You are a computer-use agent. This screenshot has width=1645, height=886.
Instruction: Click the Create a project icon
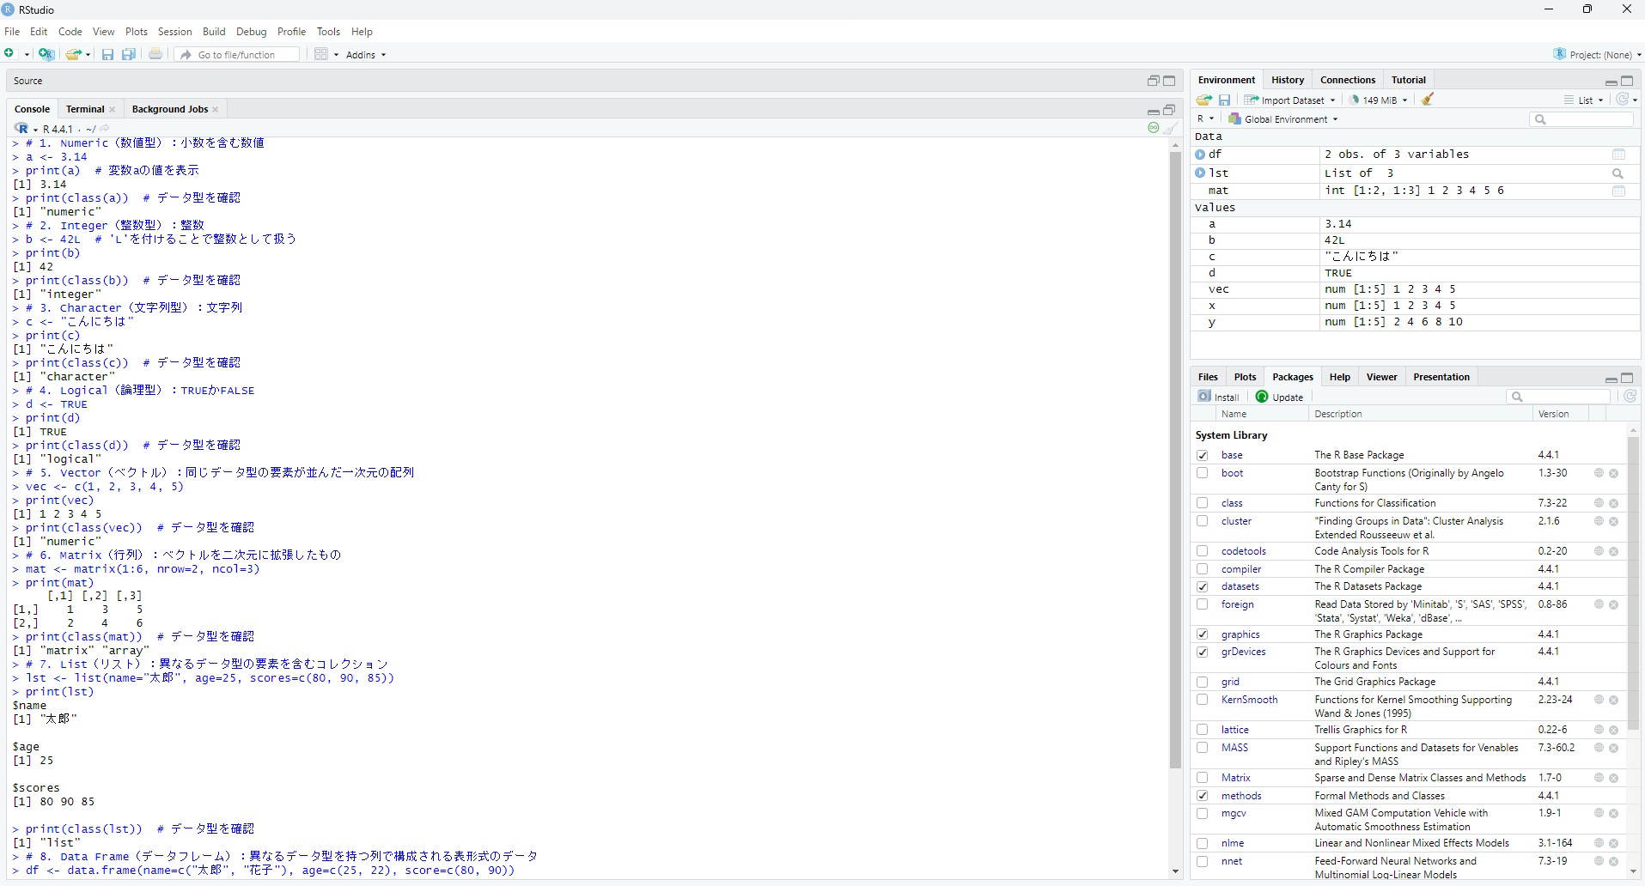tap(46, 54)
